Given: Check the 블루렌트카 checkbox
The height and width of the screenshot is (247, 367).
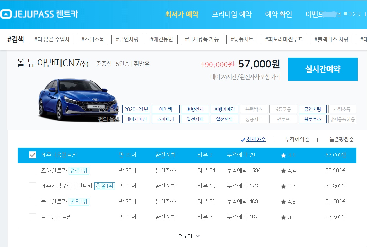Looking at the screenshot, I should click(33, 202).
